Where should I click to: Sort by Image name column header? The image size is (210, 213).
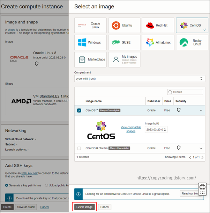[93, 101]
